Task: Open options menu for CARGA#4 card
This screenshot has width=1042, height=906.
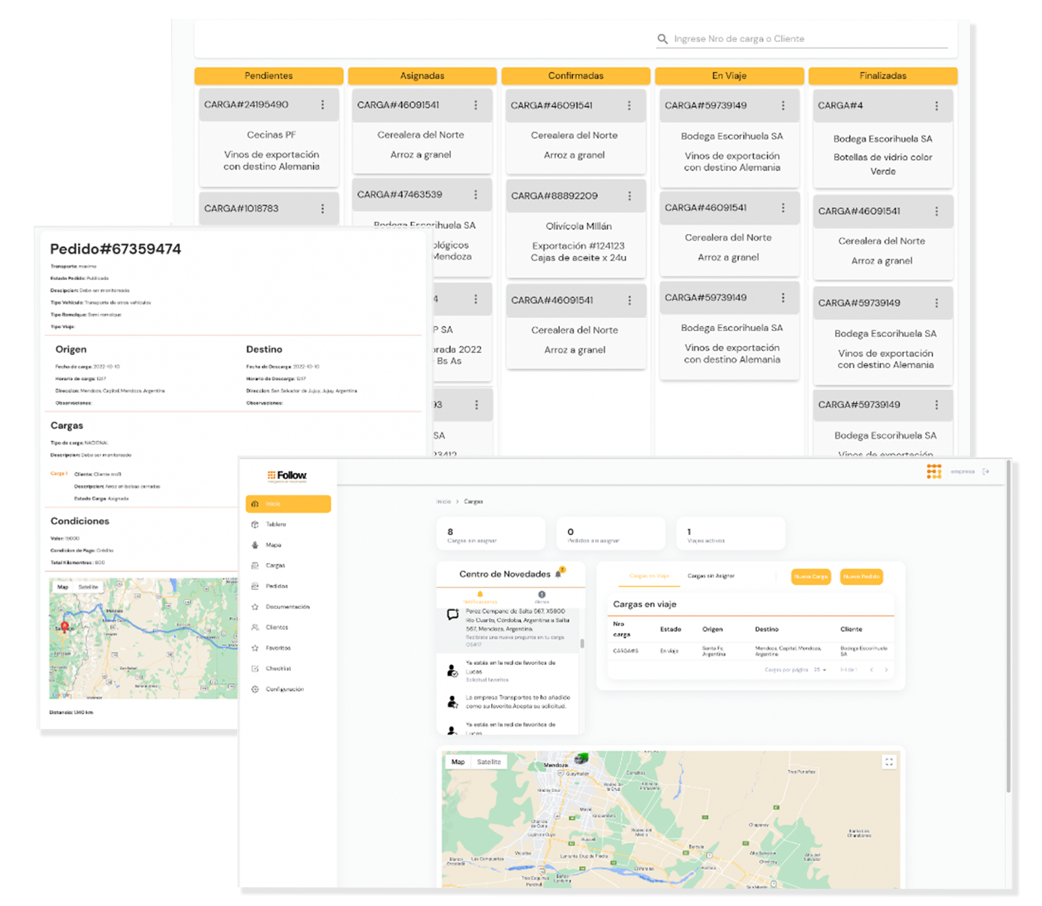Action: tap(936, 106)
